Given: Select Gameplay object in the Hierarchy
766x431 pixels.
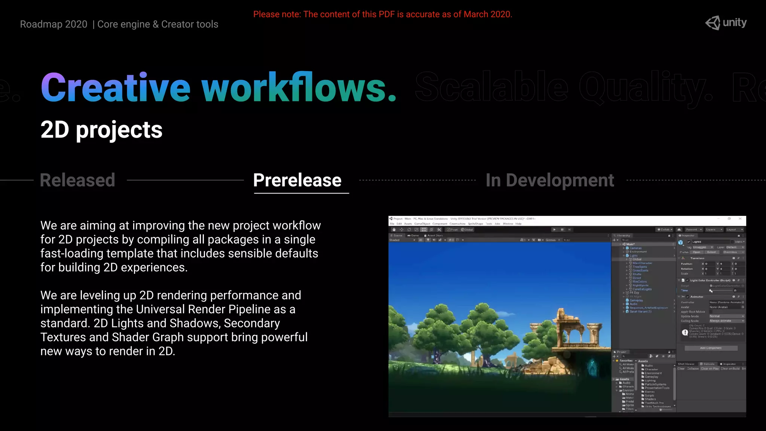Looking at the screenshot, I should click(635, 300).
